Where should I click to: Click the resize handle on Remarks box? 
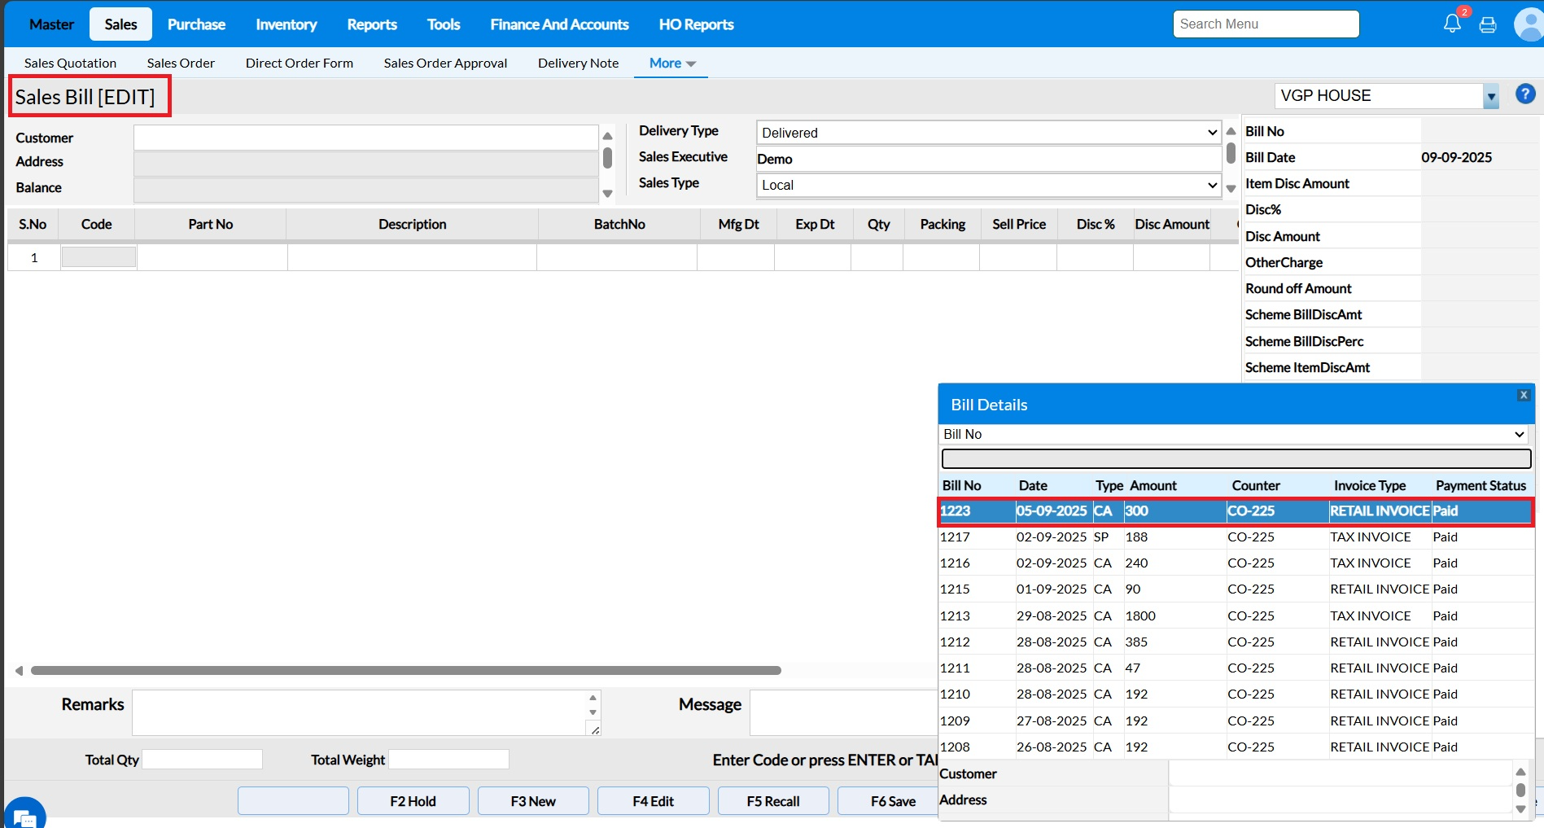pos(595,730)
